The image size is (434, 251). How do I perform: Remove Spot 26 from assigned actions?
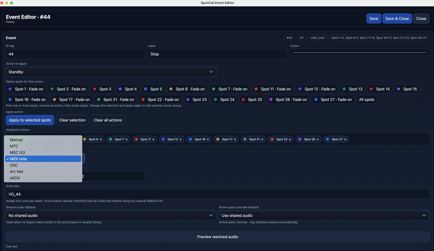318,139
